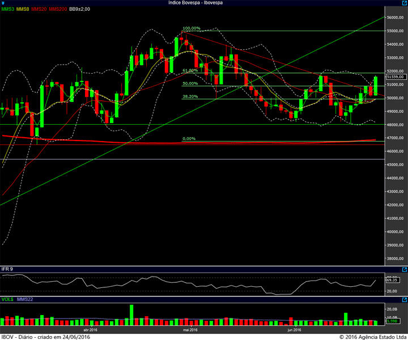Screen dimensions: 408x340
Task: Click the Agência Estado copyright text
Action: [373, 337]
